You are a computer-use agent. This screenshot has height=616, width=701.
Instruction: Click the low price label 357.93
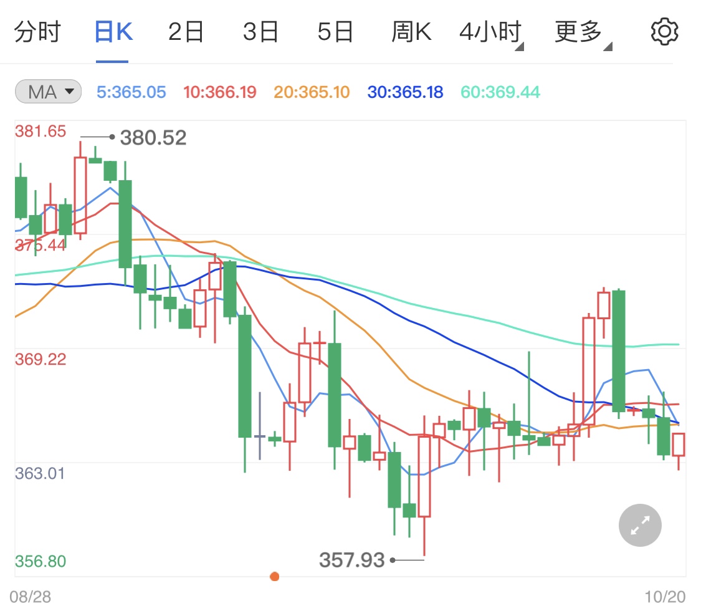tap(352, 560)
